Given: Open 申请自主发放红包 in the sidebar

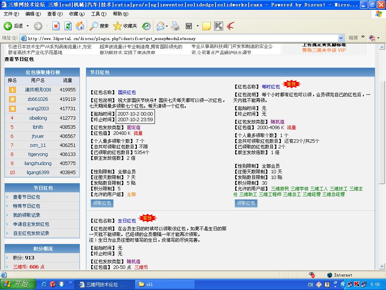Looking at the screenshot, I should pos(31,224).
